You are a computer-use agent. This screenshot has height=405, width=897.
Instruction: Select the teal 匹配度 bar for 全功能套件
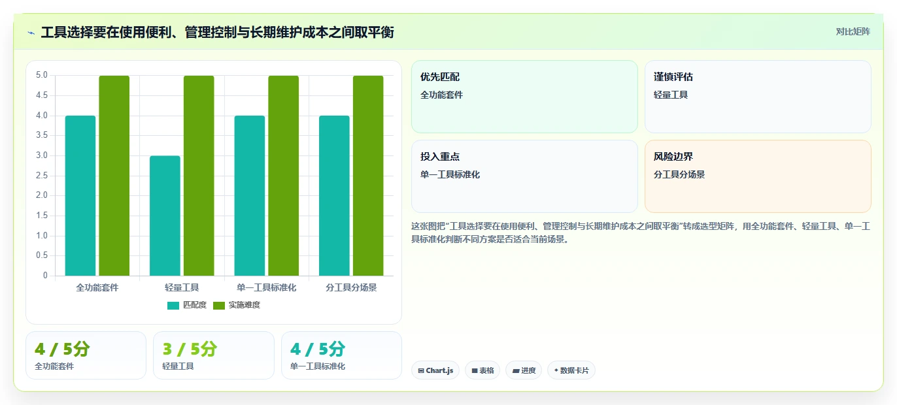point(80,195)
